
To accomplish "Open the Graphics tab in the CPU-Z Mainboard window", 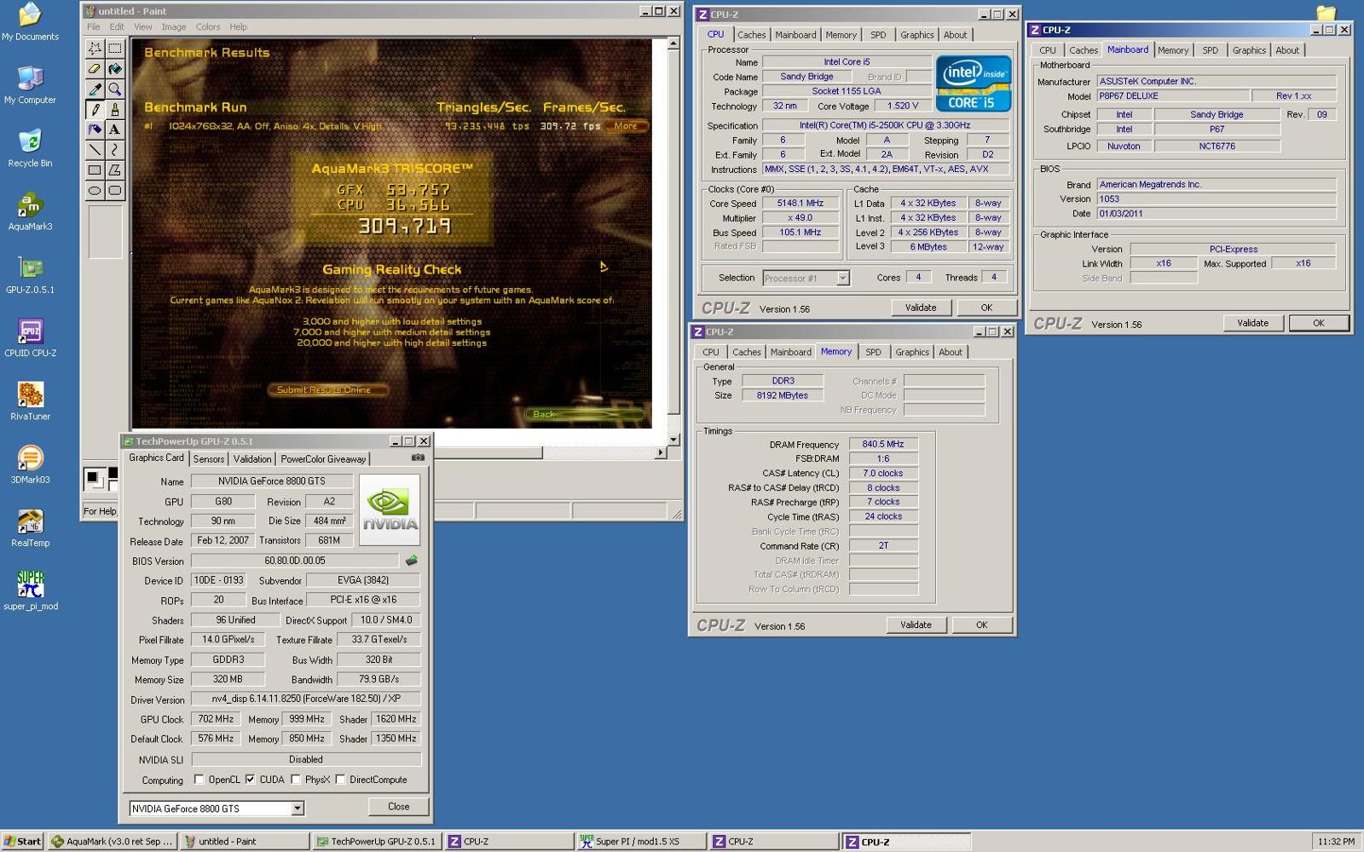I will point(1249,50).
